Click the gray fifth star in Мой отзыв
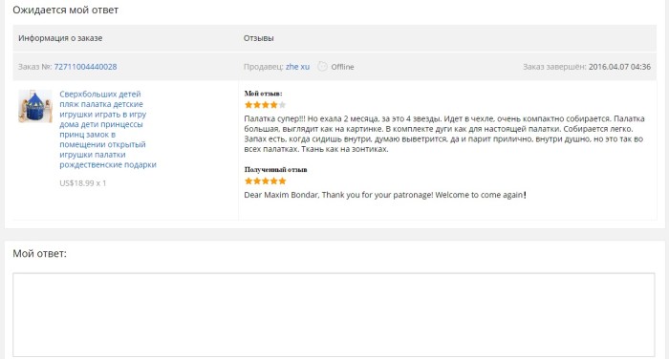 [282, 105]
